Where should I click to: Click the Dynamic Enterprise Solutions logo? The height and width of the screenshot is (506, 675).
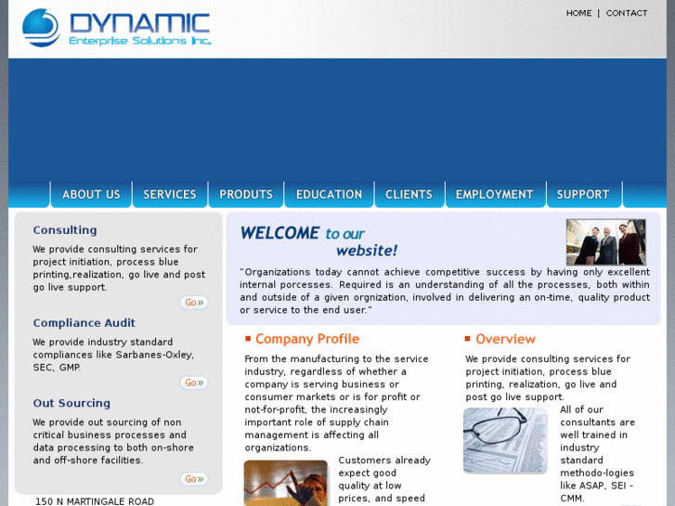[116, 28]
